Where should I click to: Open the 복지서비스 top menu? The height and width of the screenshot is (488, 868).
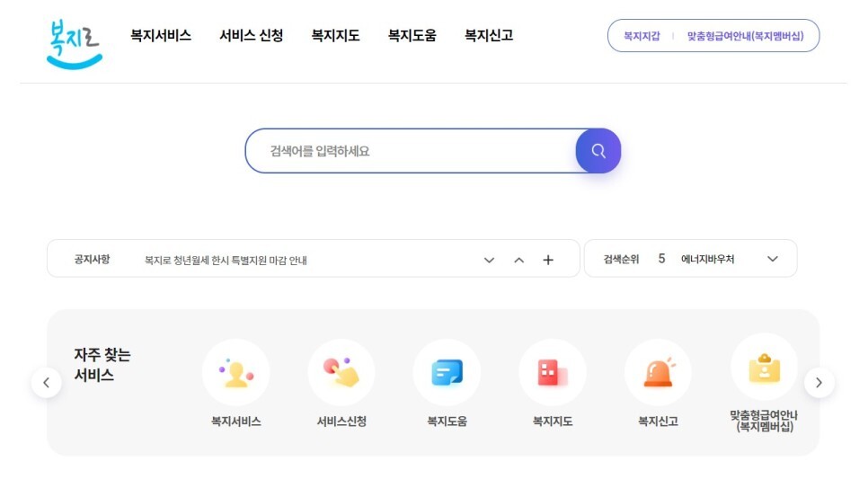point(161,35)
